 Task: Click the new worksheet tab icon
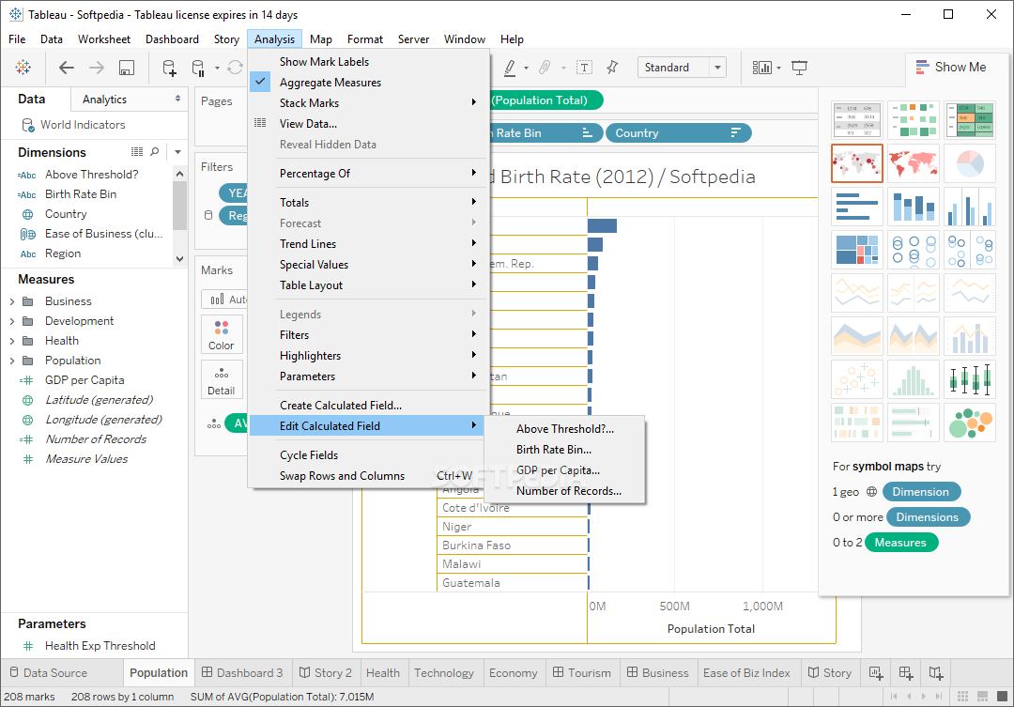pos(876,672)
